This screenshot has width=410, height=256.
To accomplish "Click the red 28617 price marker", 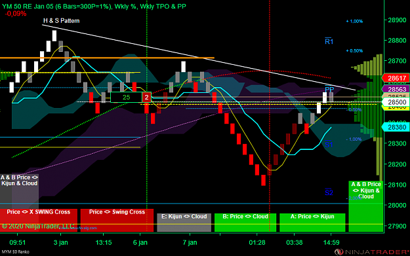I will pos(396,78).
